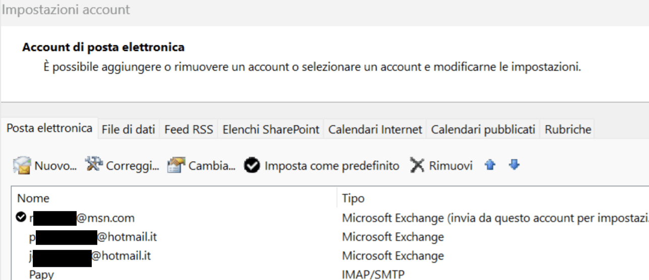Move account up with blue arrow
Screen dimensions: 649x280
(x=490, y=165)
